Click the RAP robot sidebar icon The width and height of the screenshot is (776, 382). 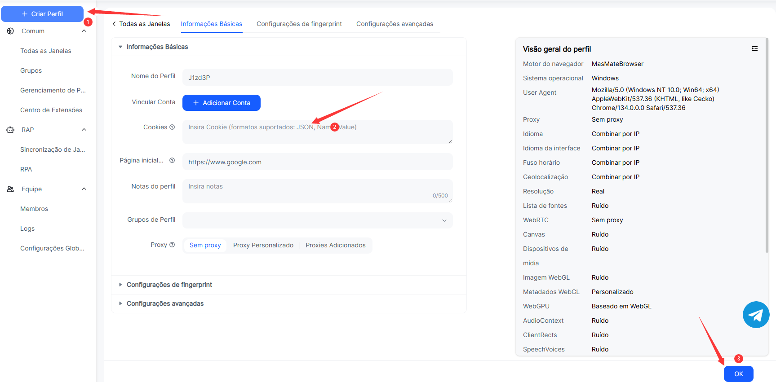(x=10, y=130)
